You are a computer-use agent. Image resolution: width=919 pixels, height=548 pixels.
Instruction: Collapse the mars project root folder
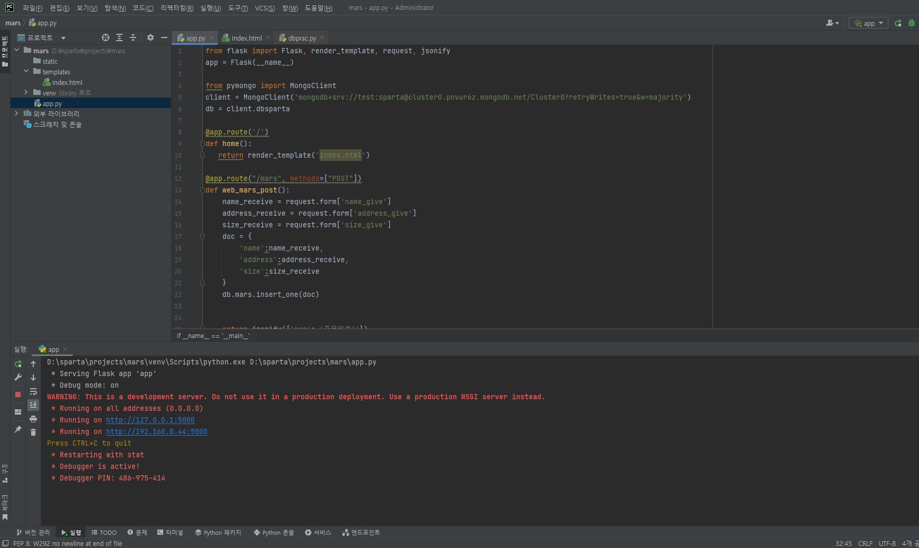[x=17, y=50]
